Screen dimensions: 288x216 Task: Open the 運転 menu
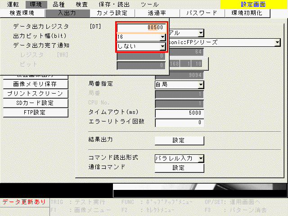click(13, 4)
